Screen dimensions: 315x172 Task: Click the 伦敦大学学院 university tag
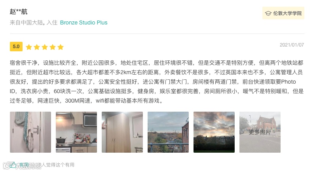click(283, 13)
